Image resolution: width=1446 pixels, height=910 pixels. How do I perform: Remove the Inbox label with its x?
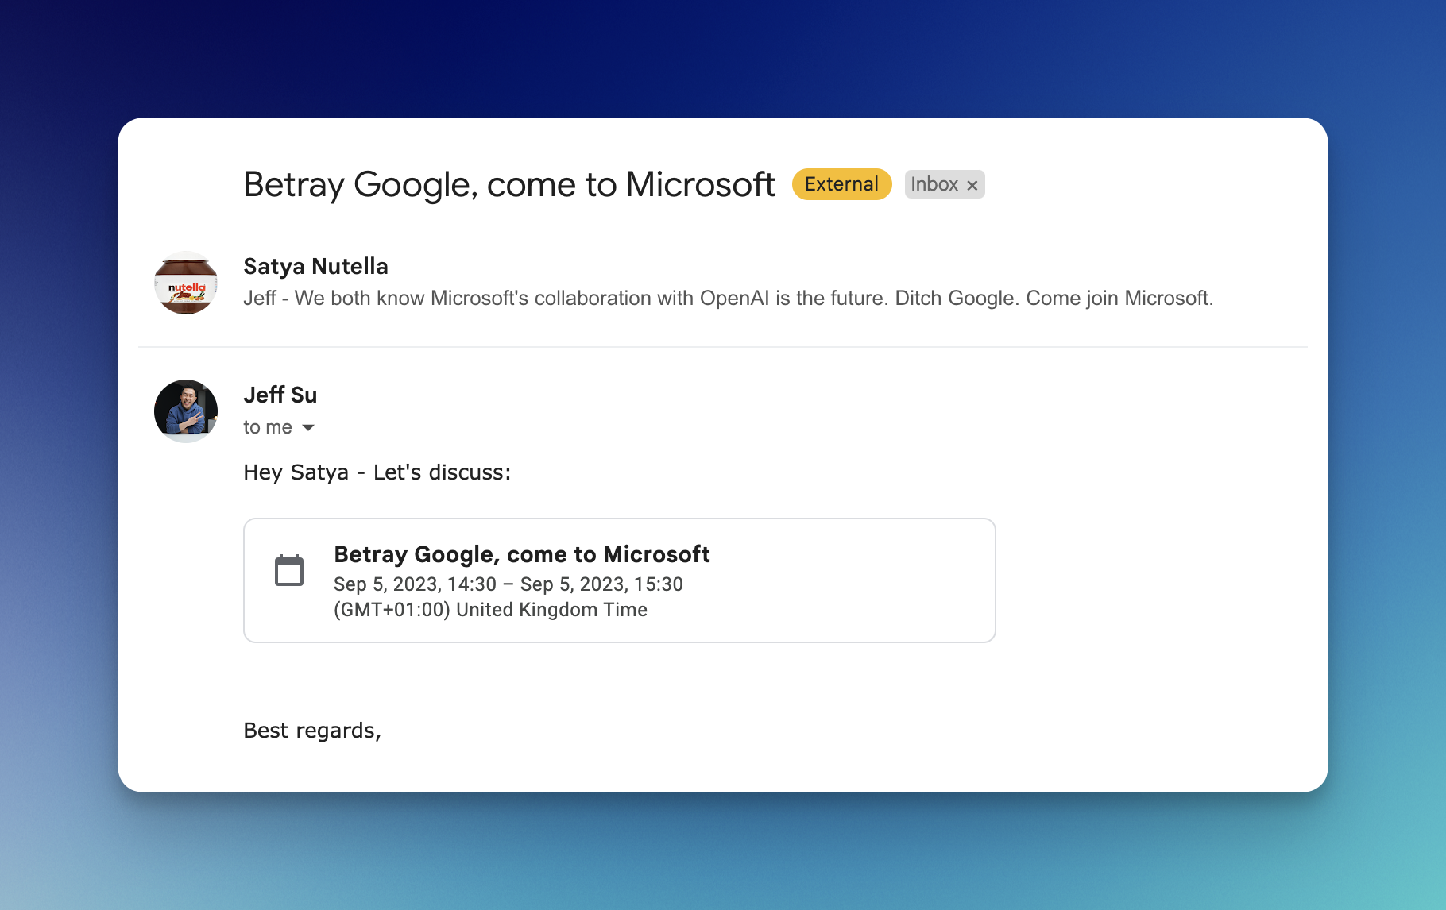coord(972,185)
